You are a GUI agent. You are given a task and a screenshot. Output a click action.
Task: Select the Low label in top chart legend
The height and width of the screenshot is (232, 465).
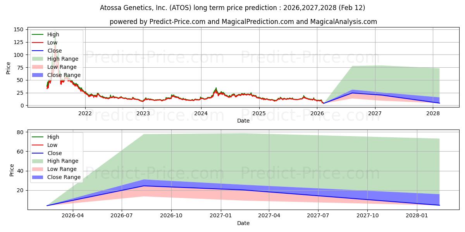tap(52, 43)
